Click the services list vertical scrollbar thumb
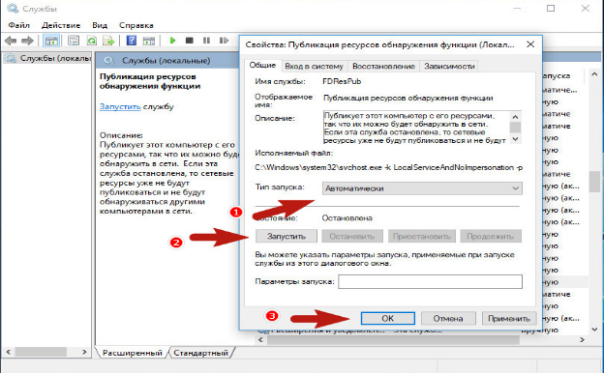The image size is (604, 373). 594,182
